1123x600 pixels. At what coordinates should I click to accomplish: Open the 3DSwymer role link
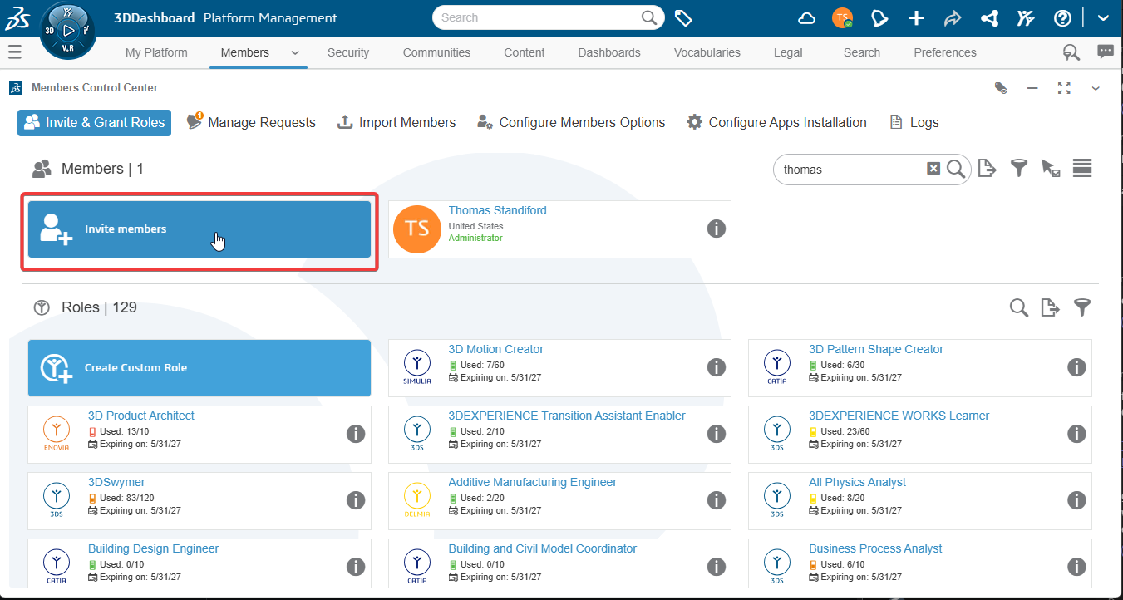[x=117, y=483]
